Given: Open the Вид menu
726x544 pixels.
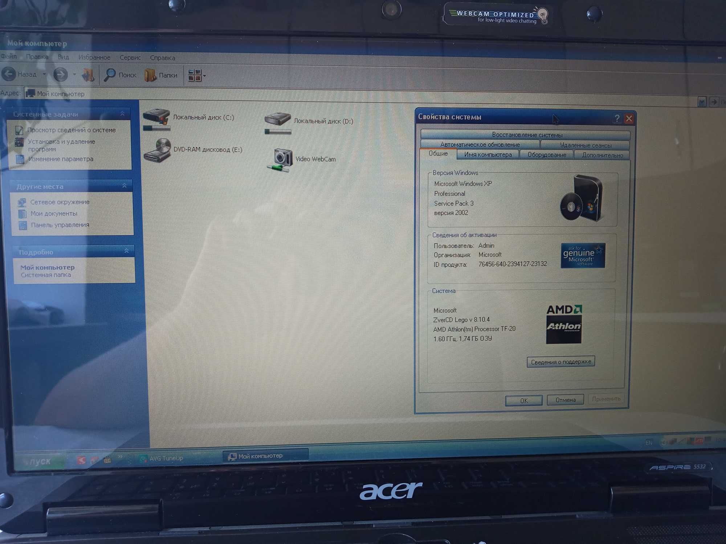Looking at the screenshot, I should point(63,57).
